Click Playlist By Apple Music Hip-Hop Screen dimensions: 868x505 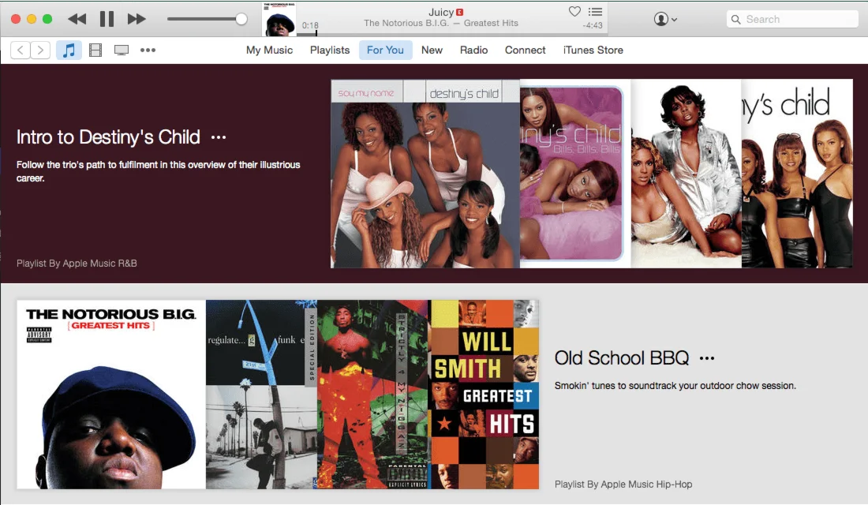pyautogui.click(x=623, y=484)
